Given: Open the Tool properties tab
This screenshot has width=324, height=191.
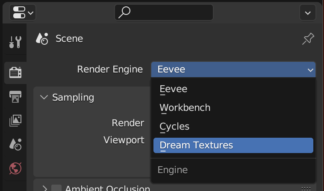Looking at the screenshot, I should pos(15,42).
